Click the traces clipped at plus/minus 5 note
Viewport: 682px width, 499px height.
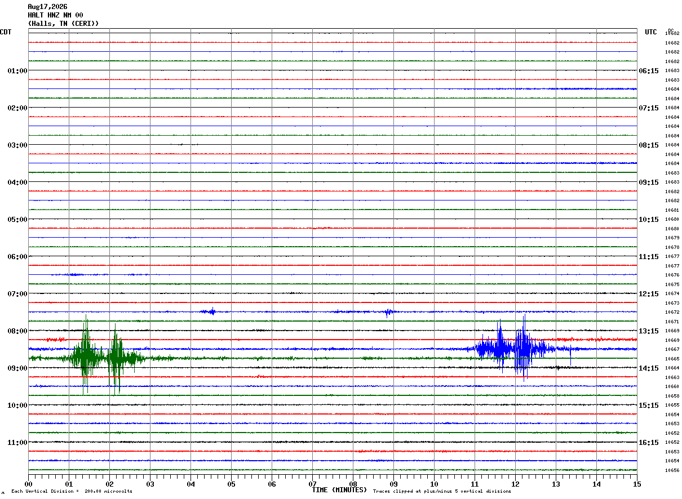[x=442, y=492]
